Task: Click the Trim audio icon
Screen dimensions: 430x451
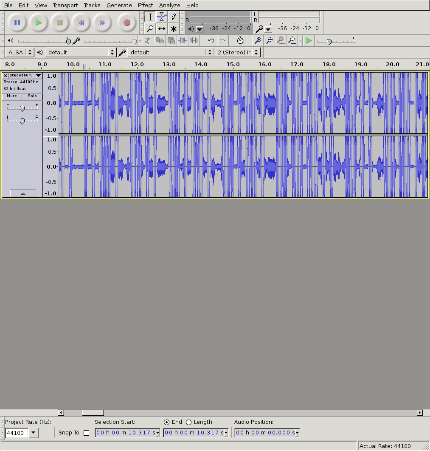Action: point(183,40)
